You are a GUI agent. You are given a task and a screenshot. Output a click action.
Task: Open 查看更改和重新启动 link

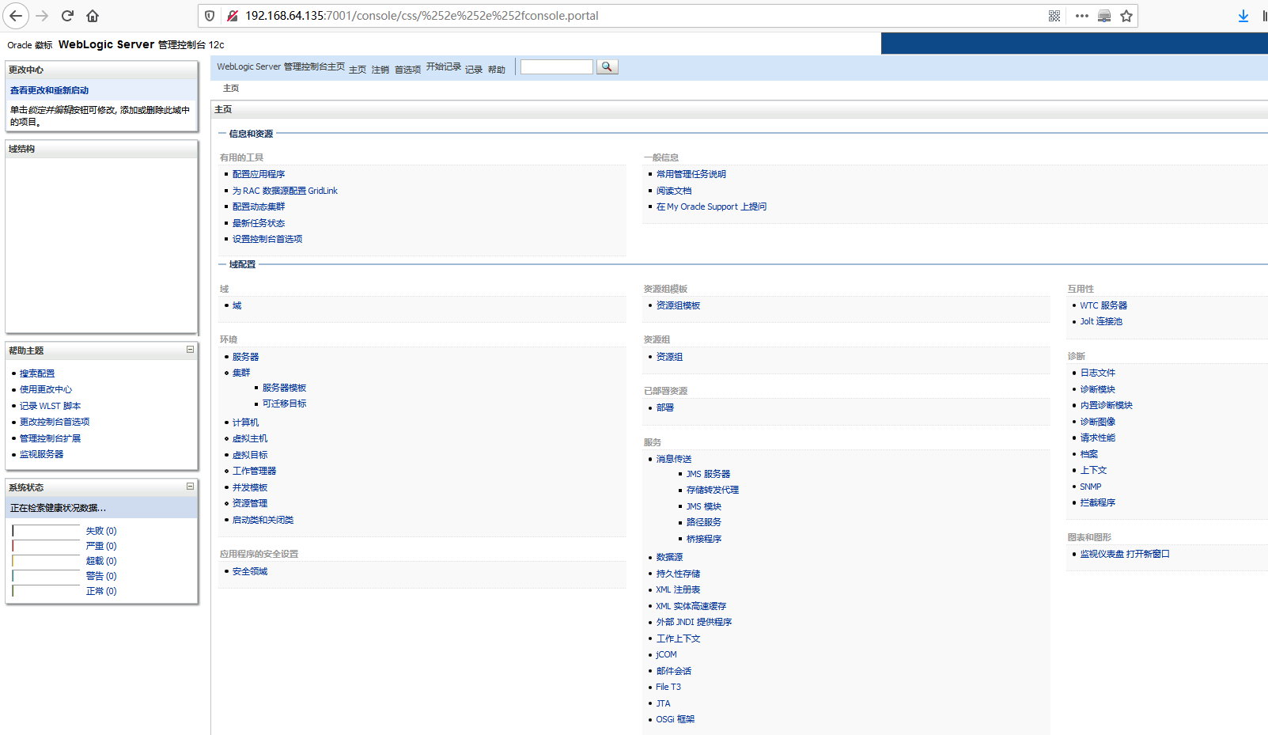[49, 90]
